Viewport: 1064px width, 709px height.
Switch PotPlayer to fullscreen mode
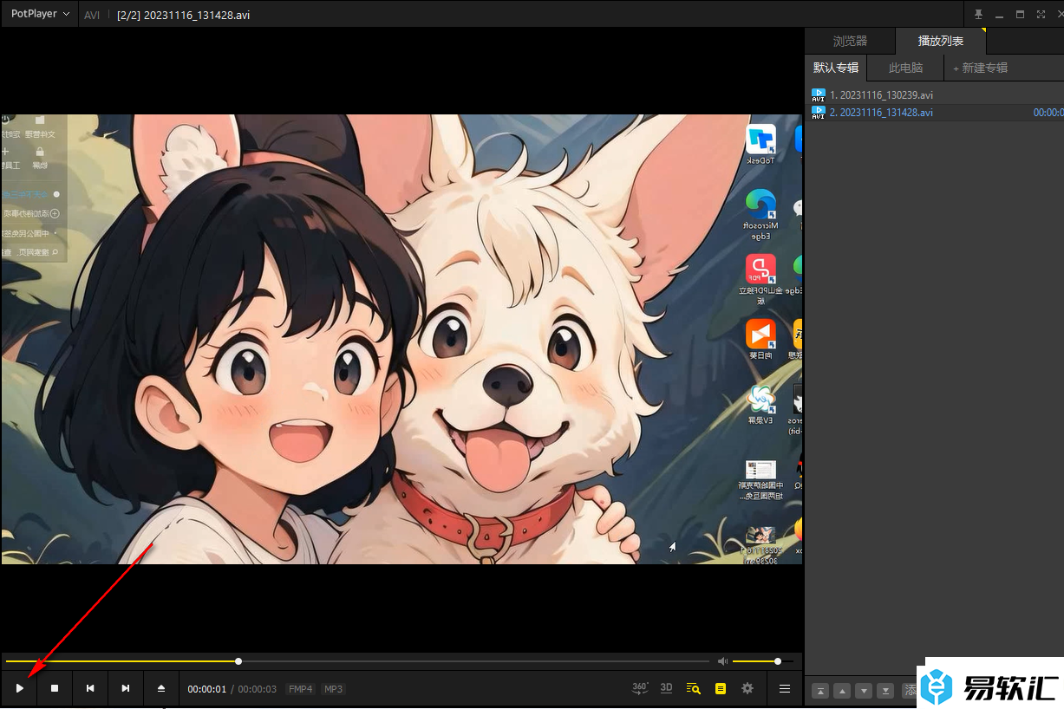coord(1041,14)
